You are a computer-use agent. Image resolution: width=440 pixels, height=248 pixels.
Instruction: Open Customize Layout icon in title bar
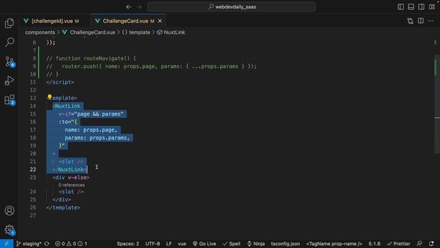click(432, 7)
